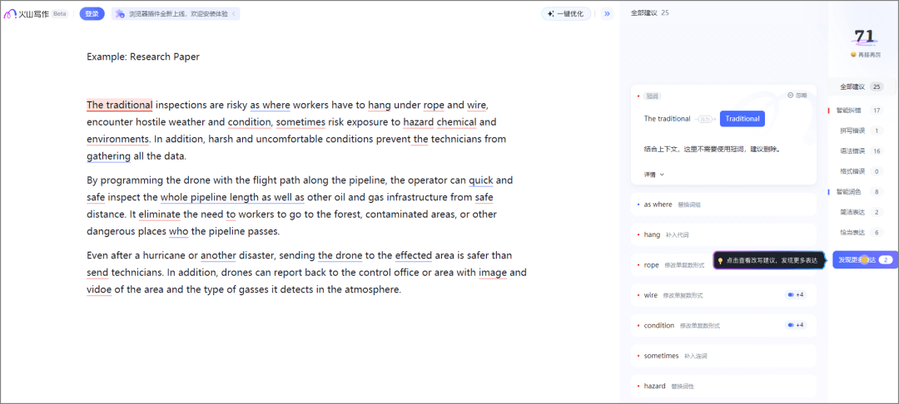The image size is (899, 404).
Task: Click the lightbulb icon in the rewrite tip
Action: click(720, 260)
